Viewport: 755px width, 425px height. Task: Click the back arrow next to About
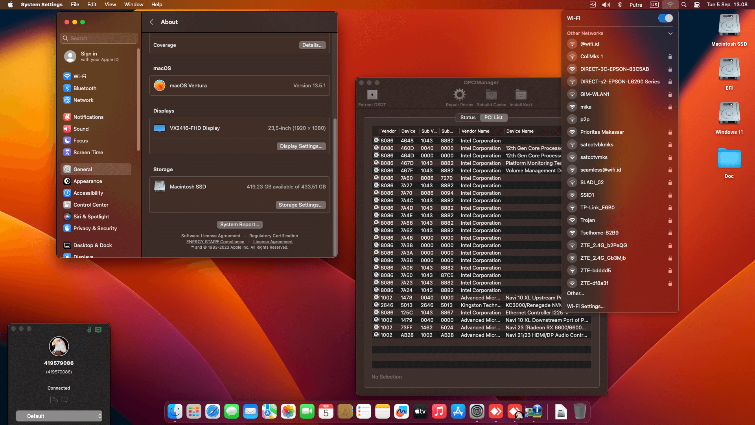(151, 22)
